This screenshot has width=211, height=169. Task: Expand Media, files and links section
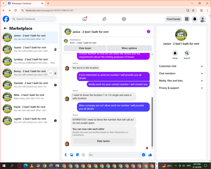click(181, 81)
